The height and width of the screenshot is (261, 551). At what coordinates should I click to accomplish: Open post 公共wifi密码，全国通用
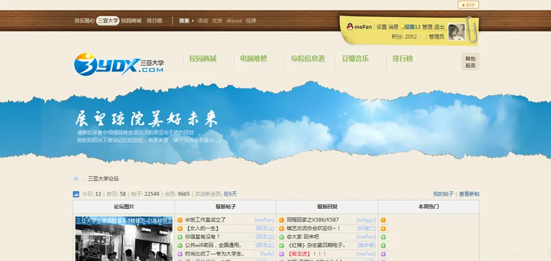(213, 245)
